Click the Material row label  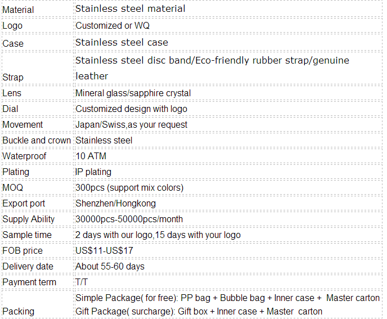[x=18, y=10]
